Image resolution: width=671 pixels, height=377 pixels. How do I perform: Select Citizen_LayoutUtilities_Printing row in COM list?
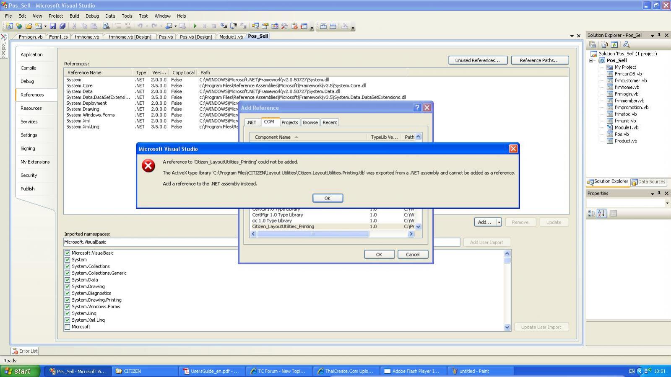click(x=333, y=227)
